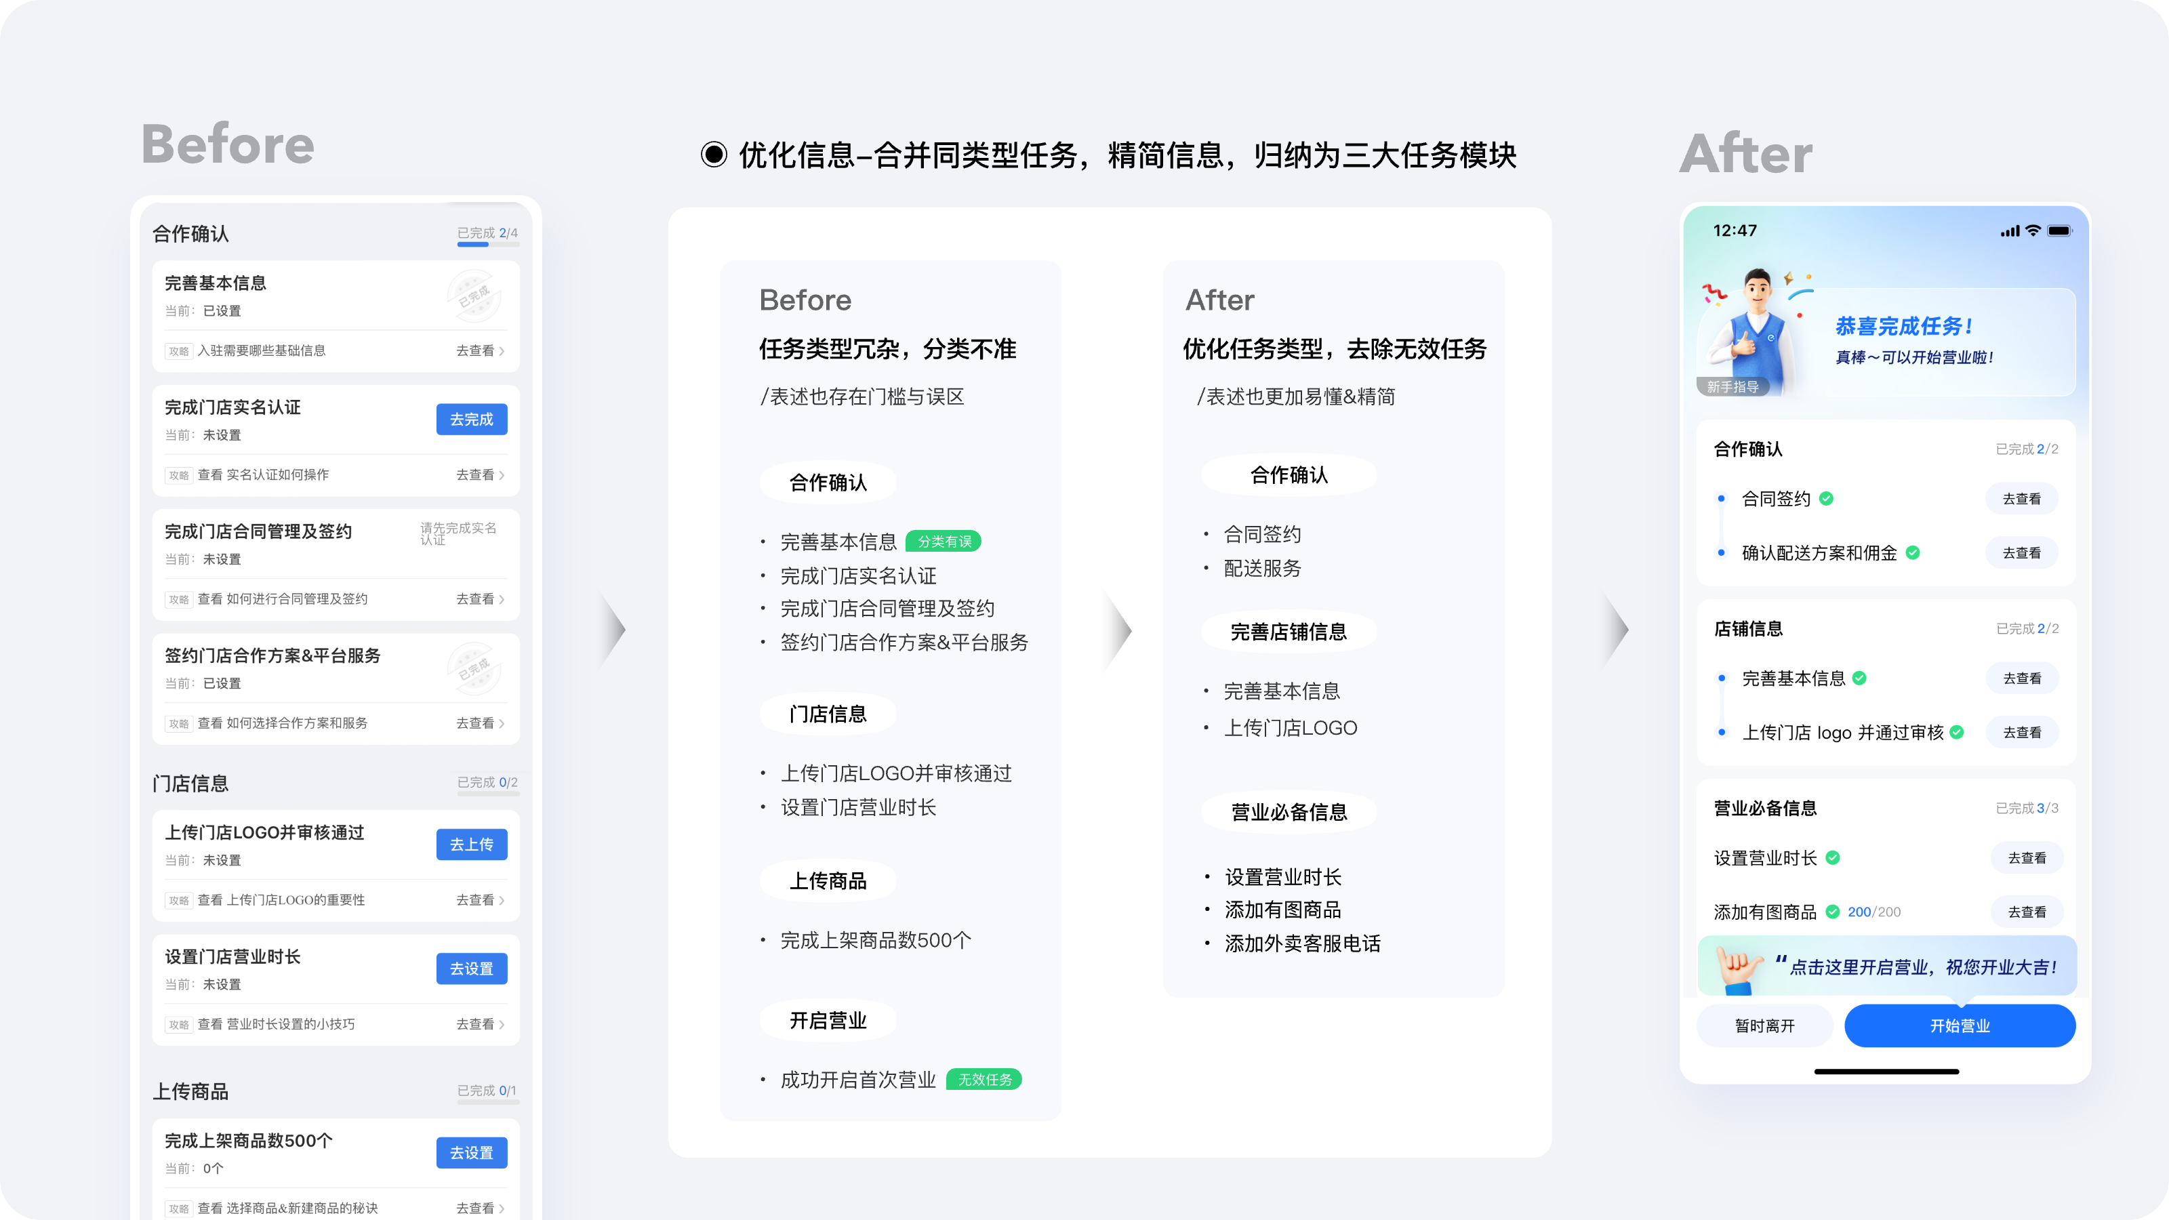Click 攻略 tag beside 查看 实名认证如何操作
This screenshot has height=1220, width=2169.
[180, 476]
